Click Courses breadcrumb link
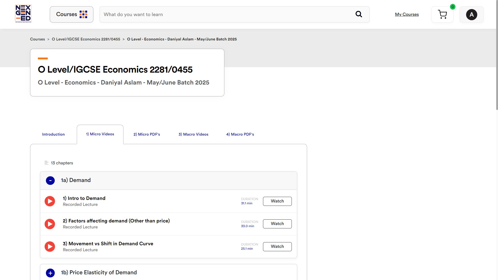Screen dimensions: 498x280 point(37,39)
